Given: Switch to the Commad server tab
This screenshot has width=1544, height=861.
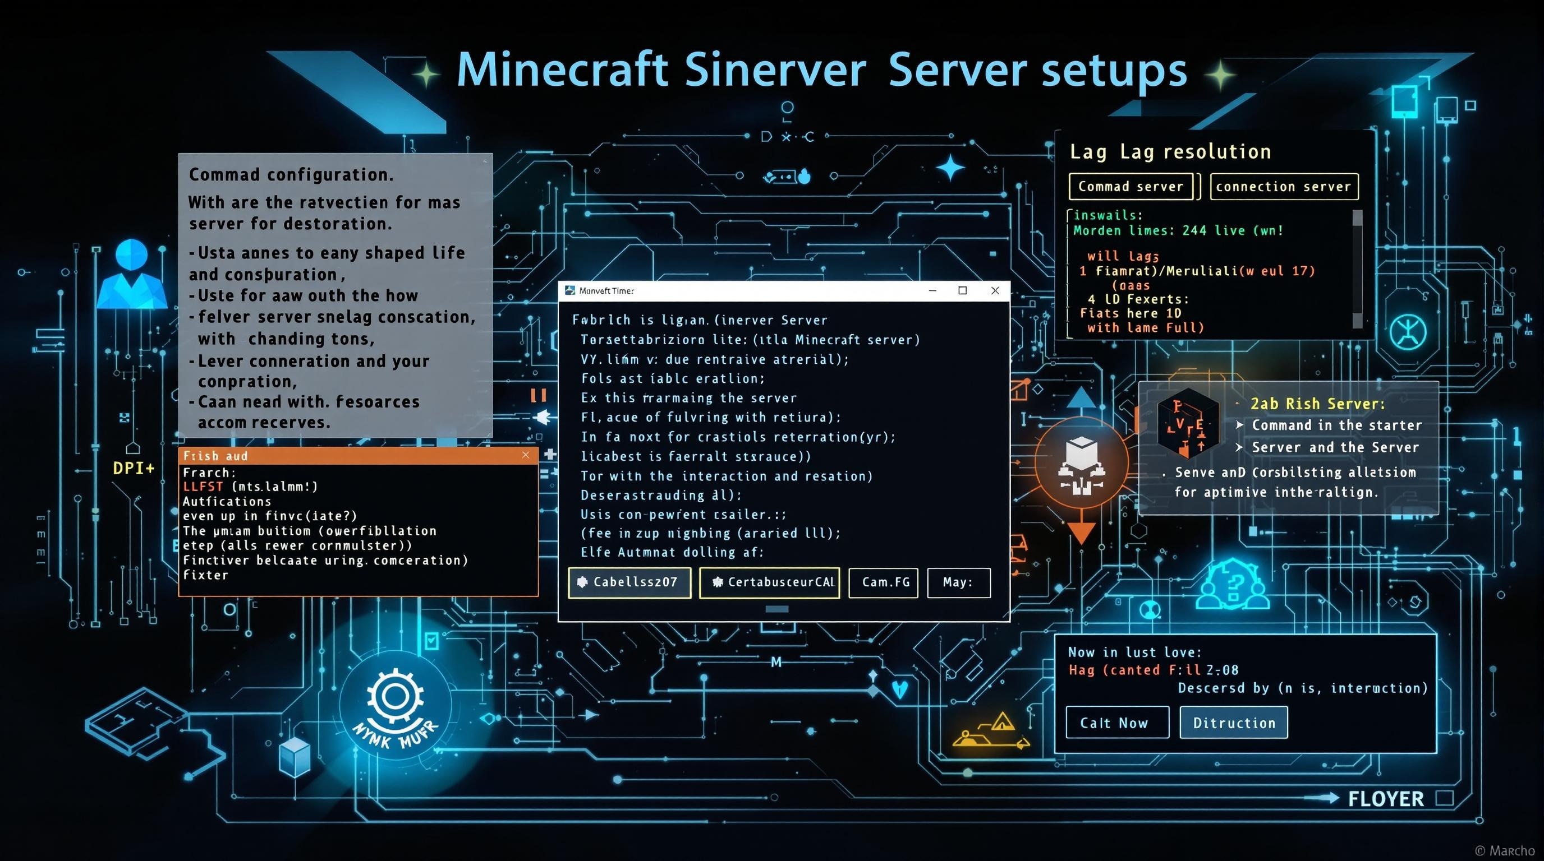Looking at the screenshot, I should tap(1131, 186).
